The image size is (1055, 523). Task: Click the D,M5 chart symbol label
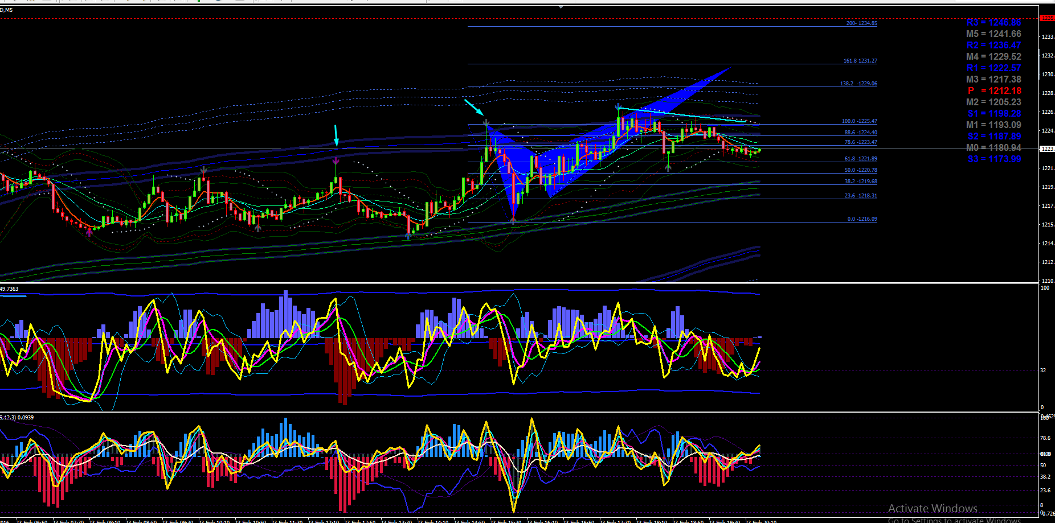coord(6,10)
